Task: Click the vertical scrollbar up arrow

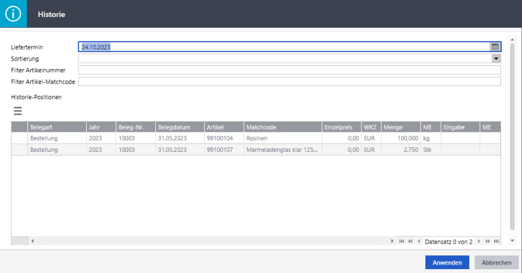Action: point(512,40)
